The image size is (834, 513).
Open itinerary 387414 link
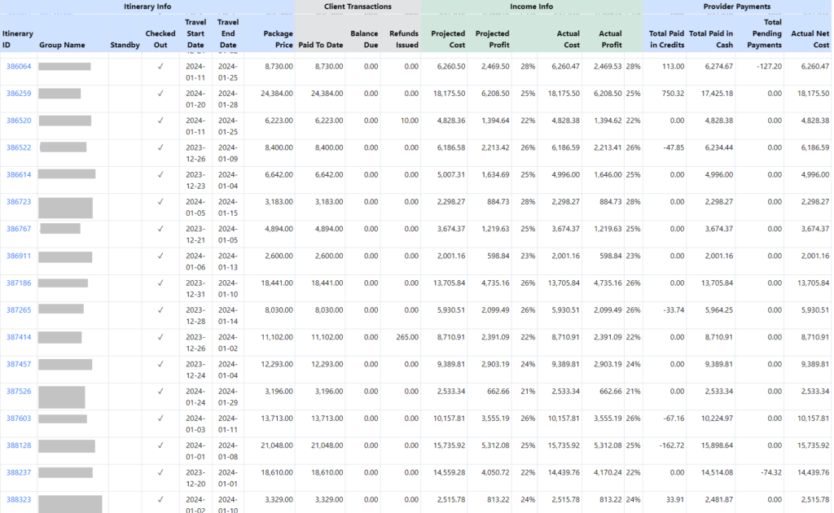pos(19,338)
